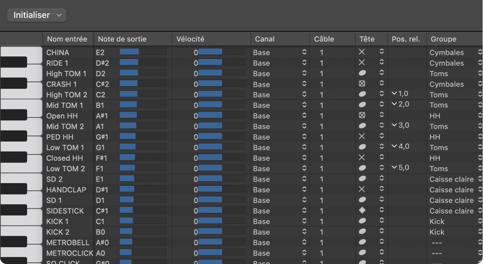Select the circled-X head icon for CRASH 1
Viewport: 483px width, 264px height.
point(362,84)
